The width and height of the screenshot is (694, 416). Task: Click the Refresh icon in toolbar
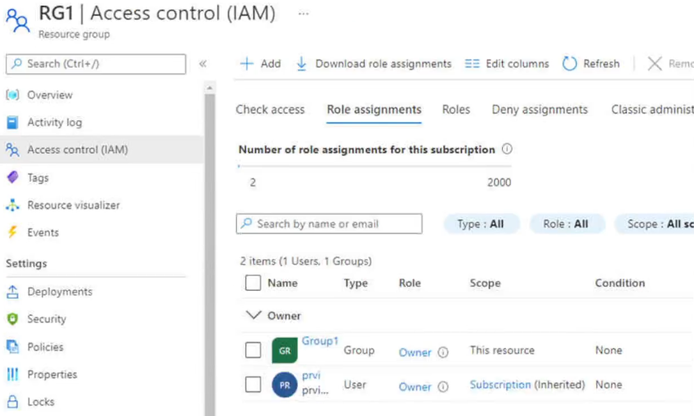(x=569, y=64)
